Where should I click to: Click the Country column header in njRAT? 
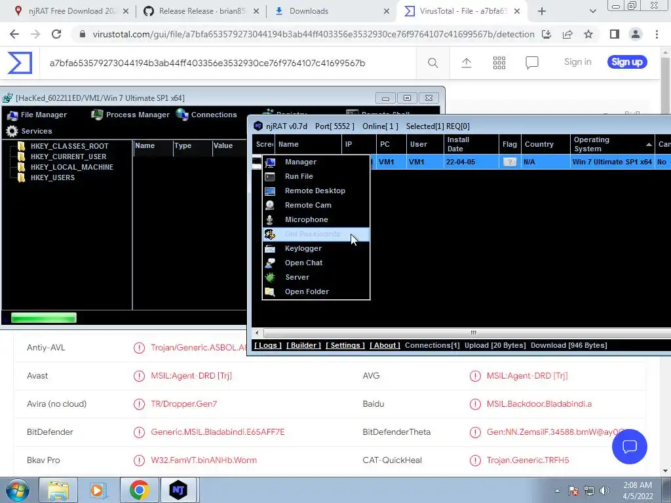(546, 144)
